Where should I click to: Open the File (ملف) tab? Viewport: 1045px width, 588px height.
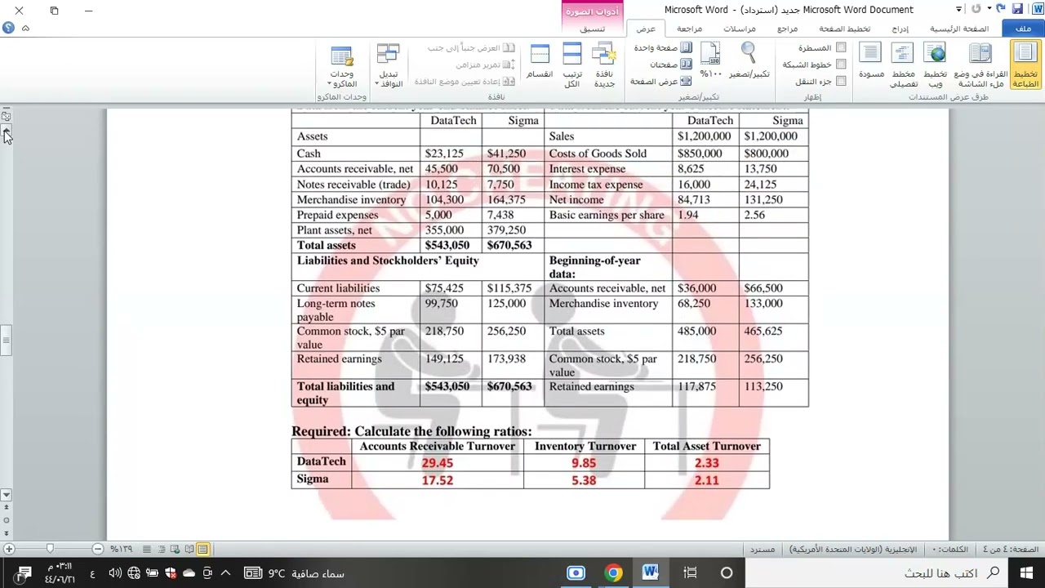[1024, 29]
